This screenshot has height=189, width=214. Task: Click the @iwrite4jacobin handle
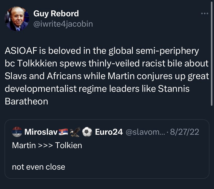[63, 24]
